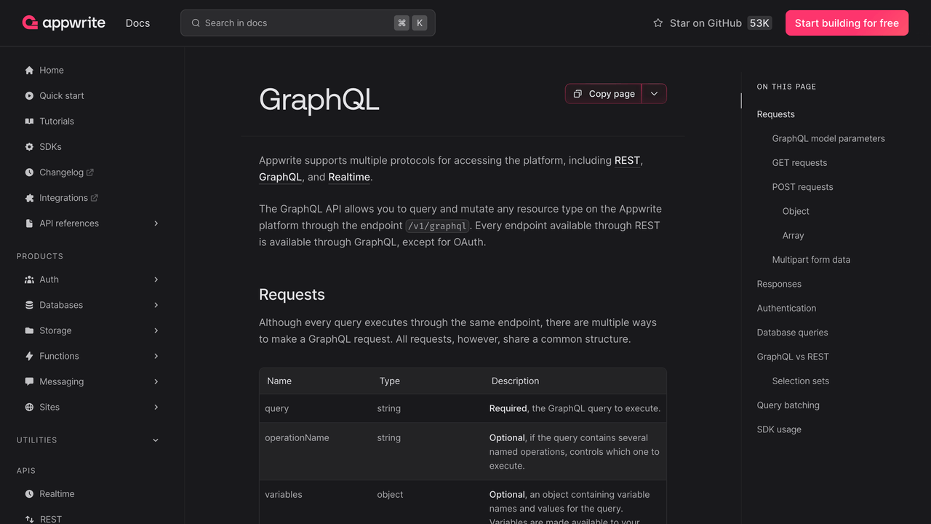Click the Tutorials book icon

click(29, 122)
